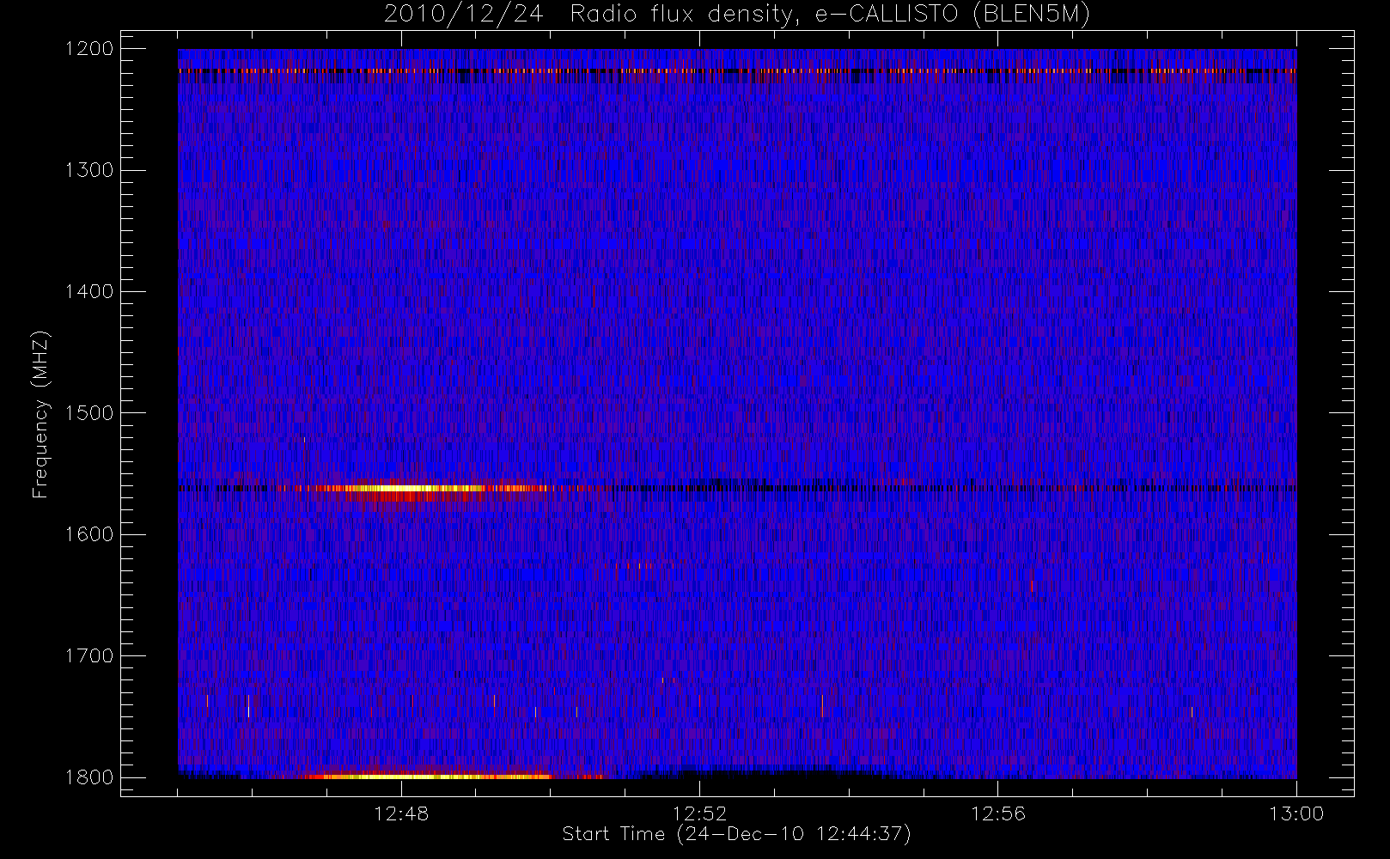This screenshot has width=1390, height=859.
Task: Click the 12:56 time tick label
Action: (x=997, y=813)
